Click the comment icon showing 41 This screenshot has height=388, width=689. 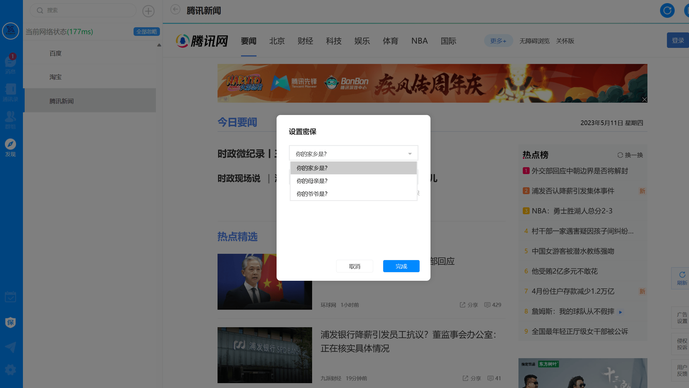(491, 378)
